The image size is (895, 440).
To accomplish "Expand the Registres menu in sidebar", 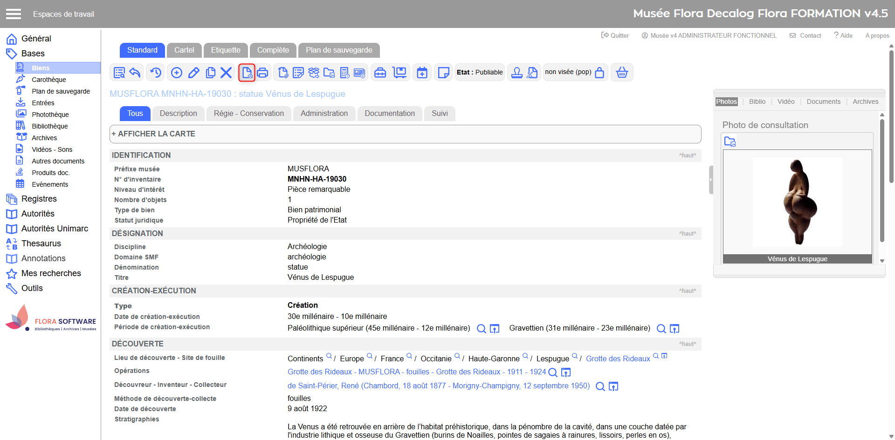I will click(x=39, y=199).
